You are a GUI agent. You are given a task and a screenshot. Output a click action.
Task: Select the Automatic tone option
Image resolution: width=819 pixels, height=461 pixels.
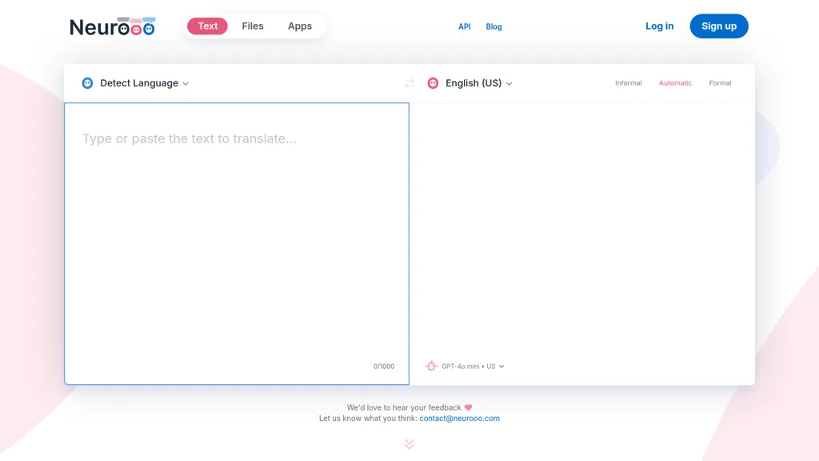click(675, 83)
